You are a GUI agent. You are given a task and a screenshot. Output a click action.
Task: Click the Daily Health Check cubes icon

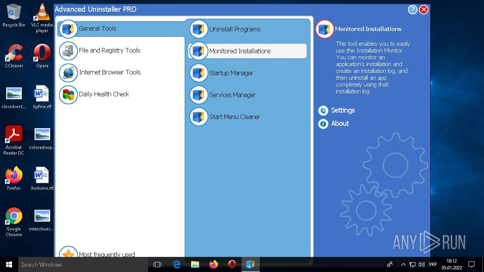pyautogui.click(x=68, y=95)
